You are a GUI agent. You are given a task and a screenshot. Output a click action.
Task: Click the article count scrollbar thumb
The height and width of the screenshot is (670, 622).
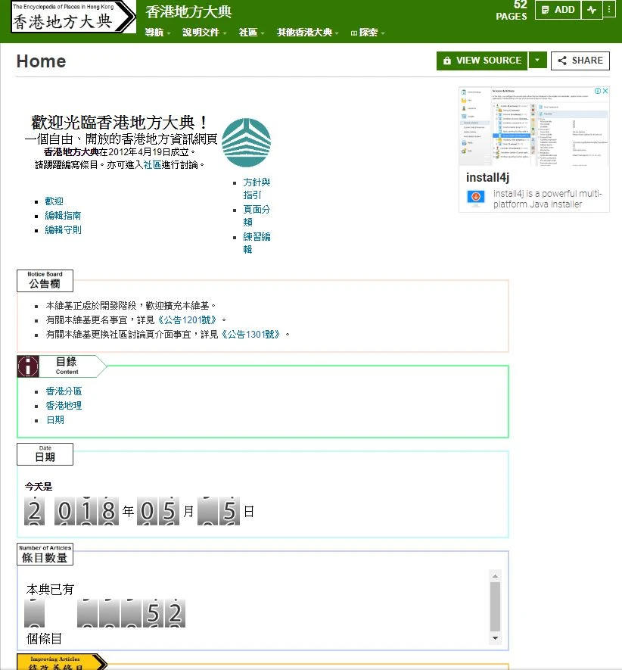pos(495,606)
